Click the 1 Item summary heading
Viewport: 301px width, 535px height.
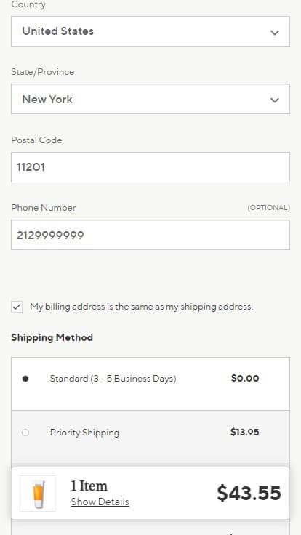89,486
